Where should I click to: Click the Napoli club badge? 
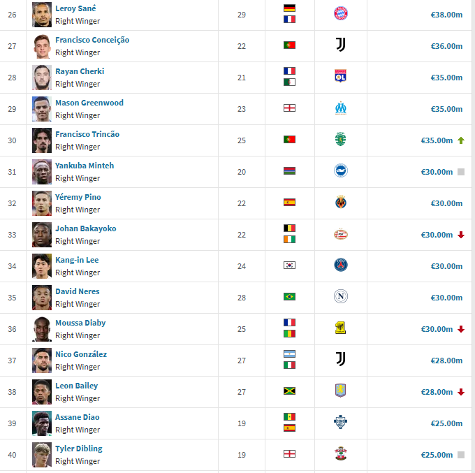click(340, 296)
